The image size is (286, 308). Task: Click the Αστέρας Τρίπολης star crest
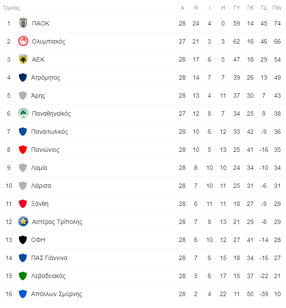point(23,222)
